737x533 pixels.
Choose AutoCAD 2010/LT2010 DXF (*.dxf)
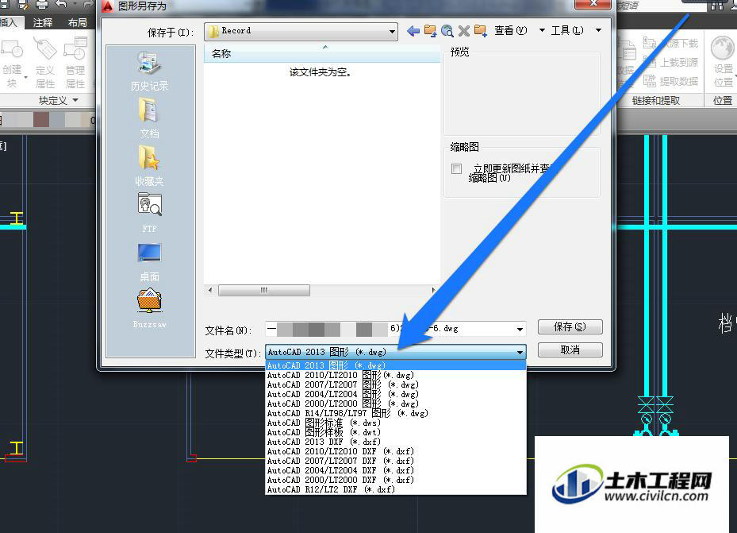[x=396, y=451]
